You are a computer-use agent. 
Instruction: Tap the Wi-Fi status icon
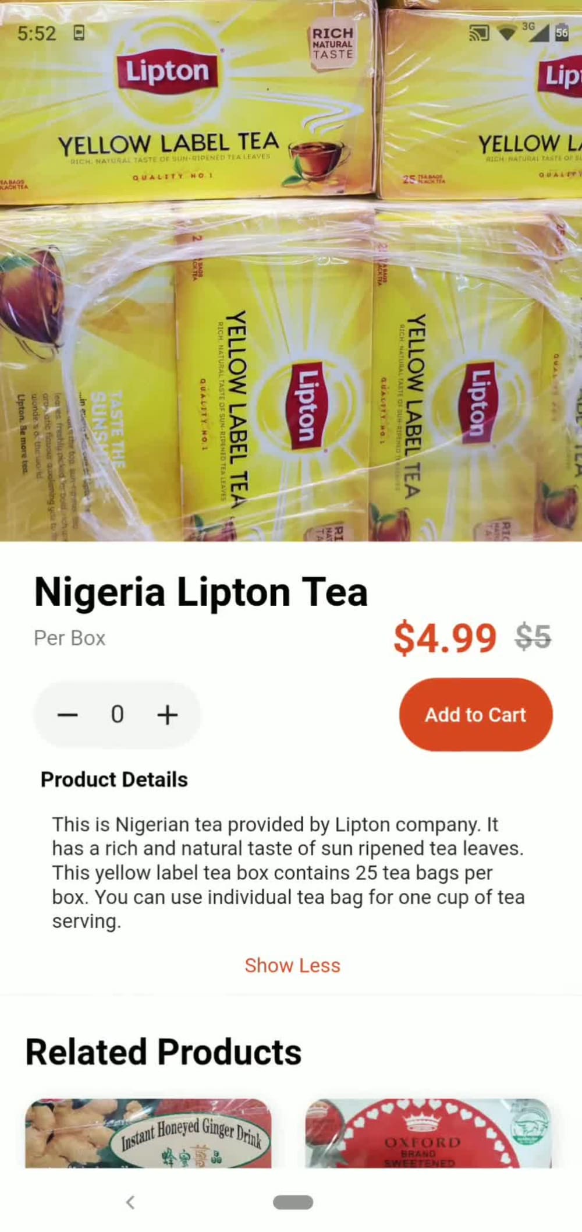(x=508, y=33)
